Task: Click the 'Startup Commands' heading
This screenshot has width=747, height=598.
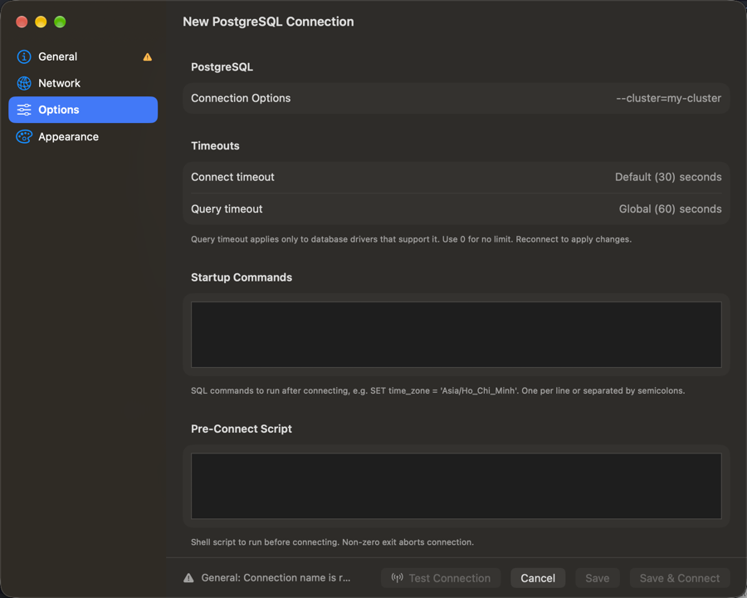Action: tap(242, 277)
